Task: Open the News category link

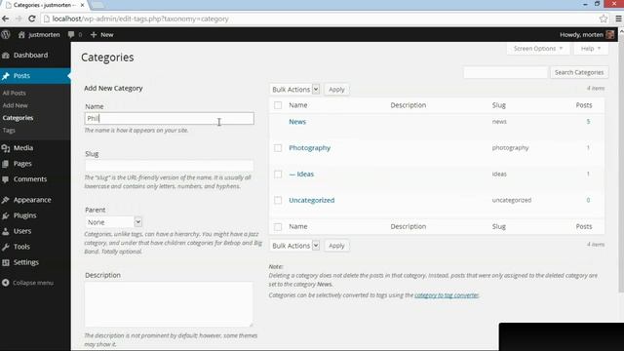Action: pyautogui.click(x=297, y=122)
